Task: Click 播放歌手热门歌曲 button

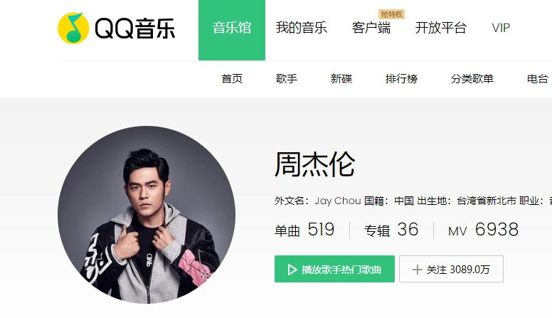Action: 334,269
